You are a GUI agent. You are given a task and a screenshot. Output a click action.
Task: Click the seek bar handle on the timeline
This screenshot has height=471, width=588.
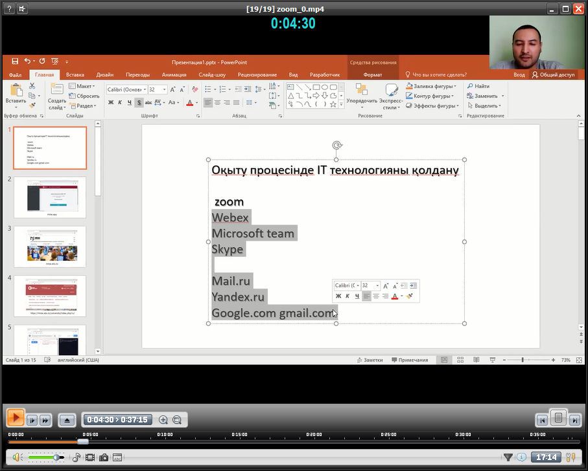click(83, 442)
